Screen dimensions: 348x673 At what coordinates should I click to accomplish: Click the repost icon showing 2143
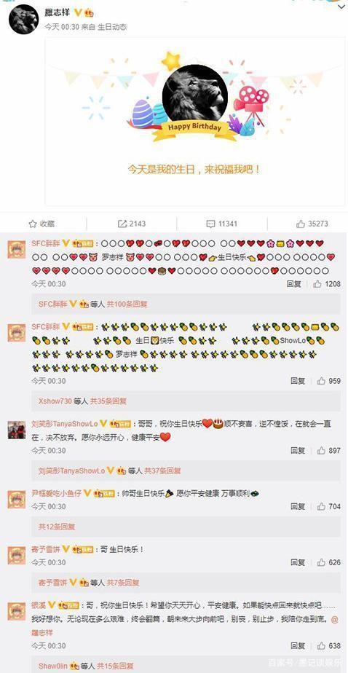tap(122, 224)
